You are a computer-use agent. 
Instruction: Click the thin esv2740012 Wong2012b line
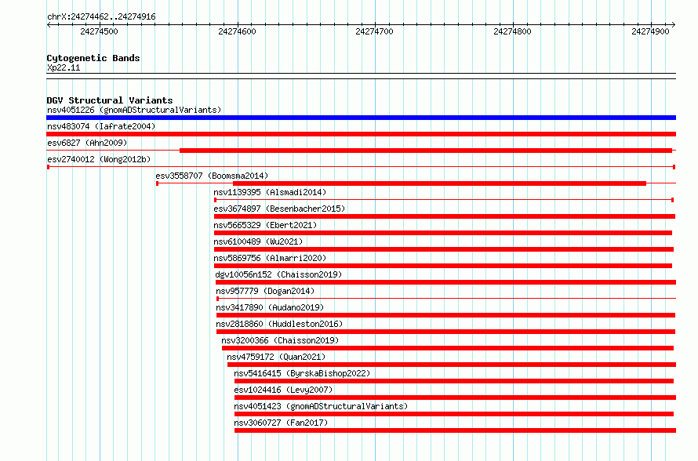(361, 167)
